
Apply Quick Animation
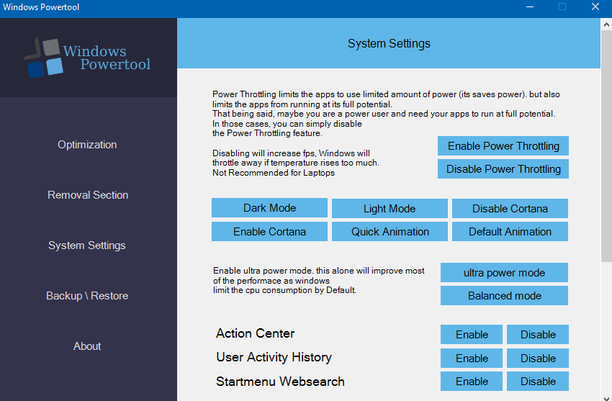tap(390, 232)
